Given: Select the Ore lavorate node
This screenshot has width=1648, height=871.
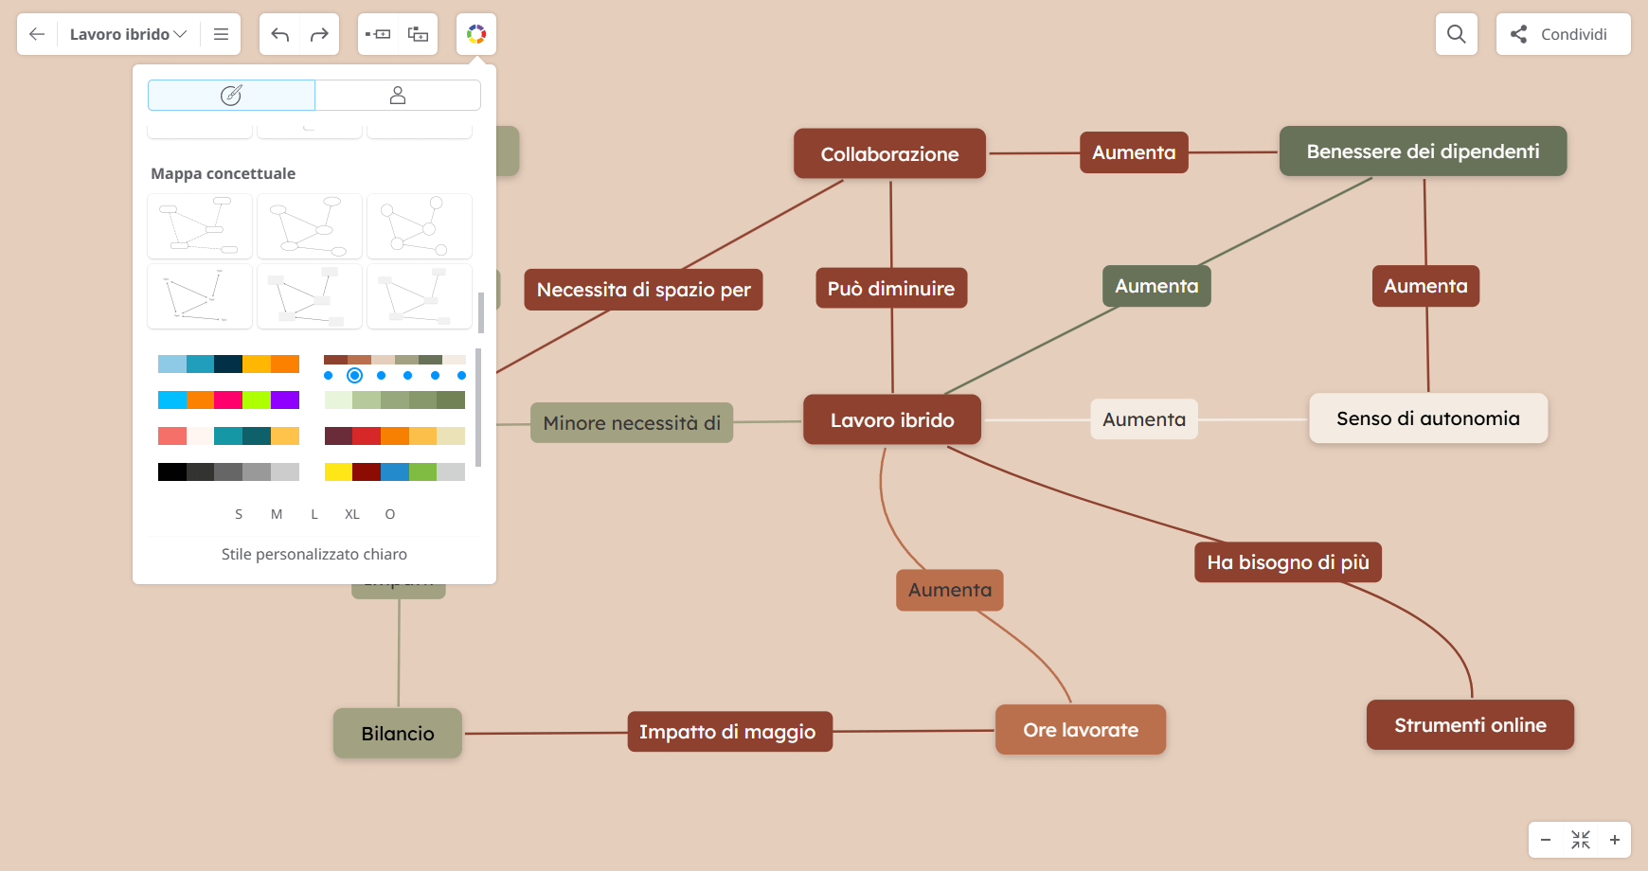Looking at the screenshot, I should coord(1081,730).
